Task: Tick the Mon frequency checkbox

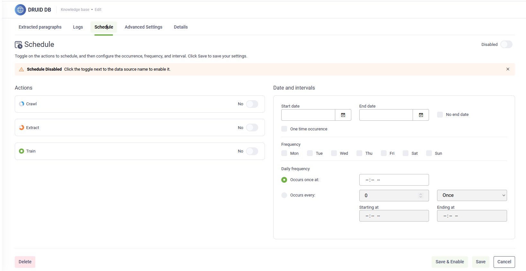Action: (284, 153)
